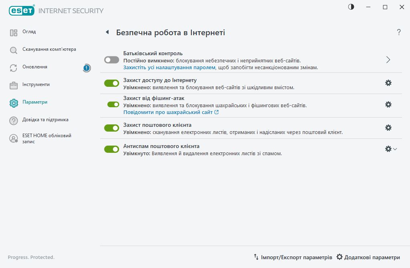Enable the Батьківський контроль toggle

pyautogui.click(x=112, y=59)
